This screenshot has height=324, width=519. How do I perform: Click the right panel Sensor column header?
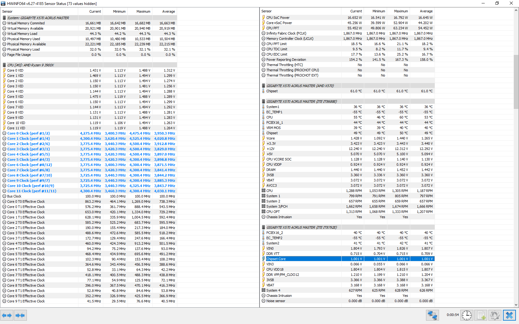[301, 11]
